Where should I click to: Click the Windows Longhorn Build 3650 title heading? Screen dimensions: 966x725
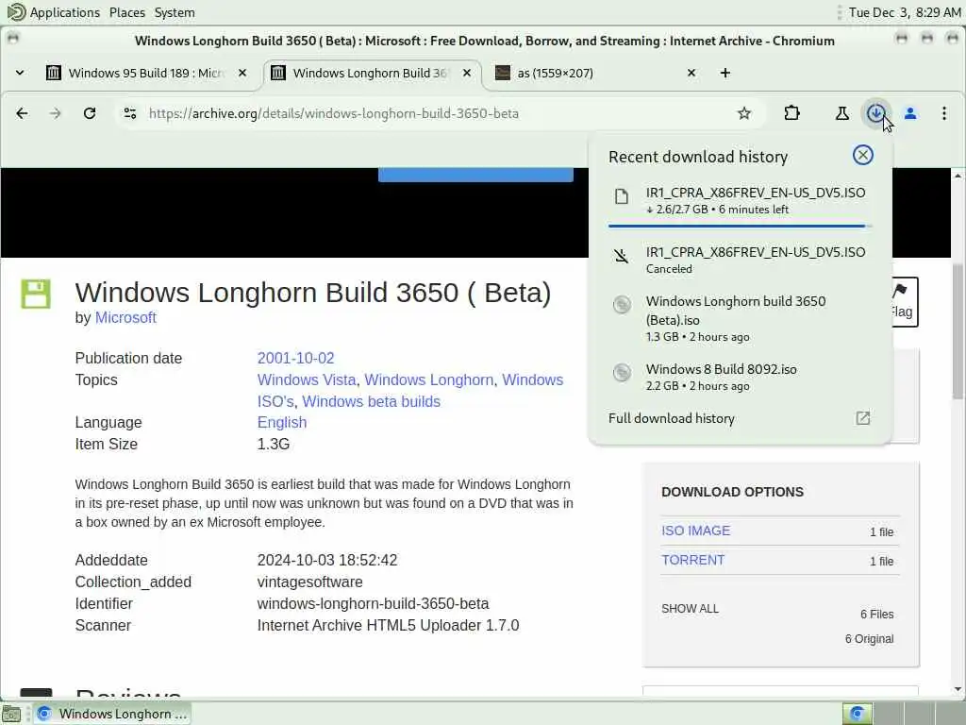[313, 293]
